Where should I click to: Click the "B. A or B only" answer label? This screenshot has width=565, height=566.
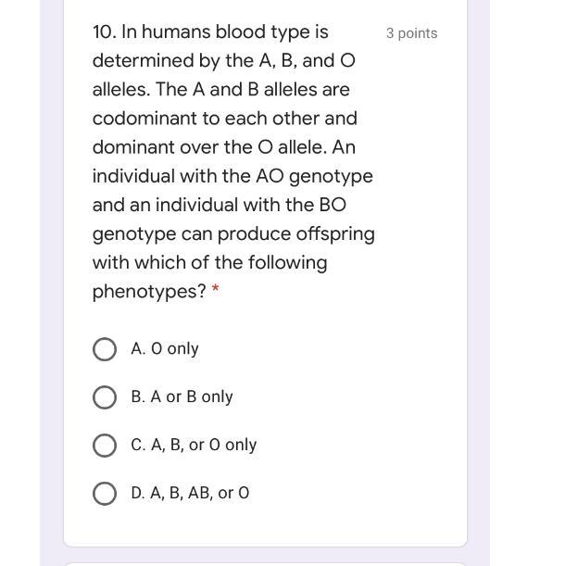point(182,397)
